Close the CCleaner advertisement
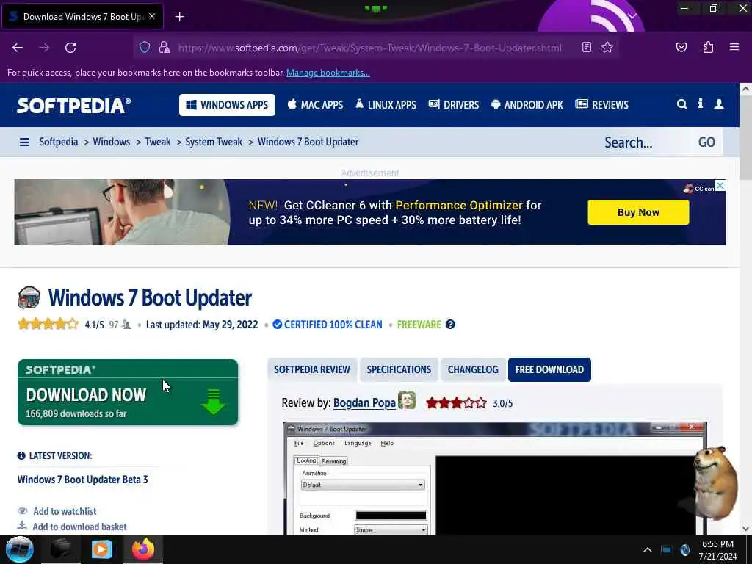 point(720,185)
